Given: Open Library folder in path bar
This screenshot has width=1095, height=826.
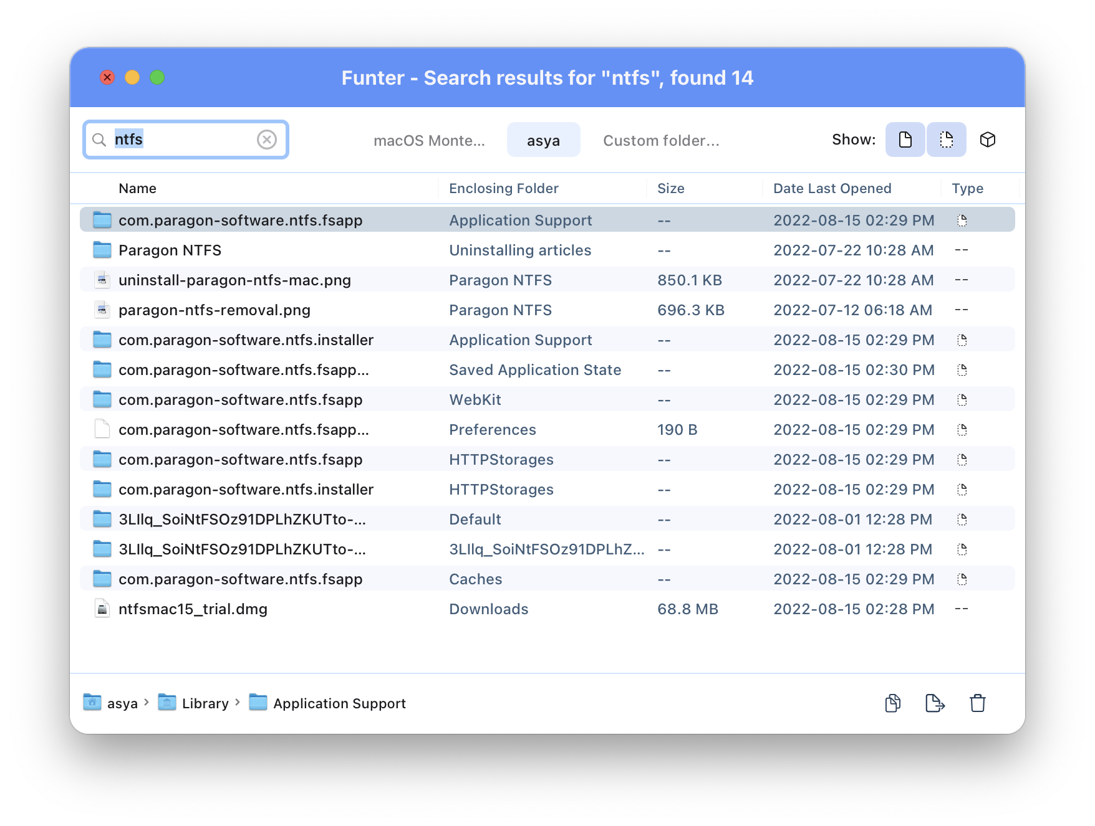Looking at the screenshot, I should [193, 703].
